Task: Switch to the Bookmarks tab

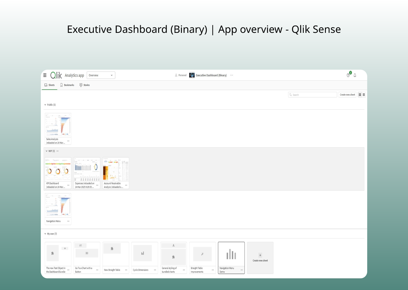Action: pyautogui.click(x=67, y=85)
